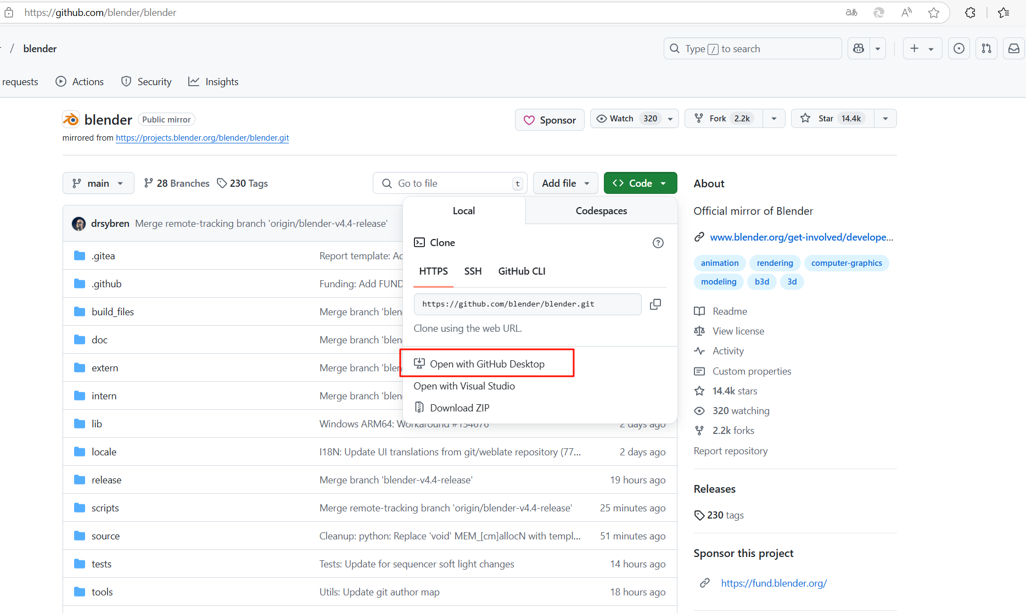The height and width of the screenshot is (613, 1026).
Task: Open the projects.blender.org mirror link
Action: point(202,138)
